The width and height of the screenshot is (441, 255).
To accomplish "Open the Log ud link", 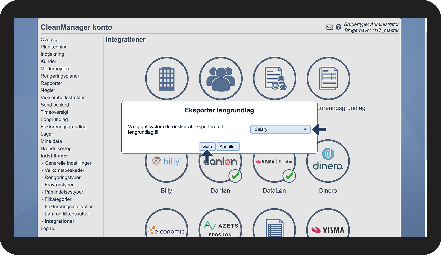I will (x=48, y=228).
